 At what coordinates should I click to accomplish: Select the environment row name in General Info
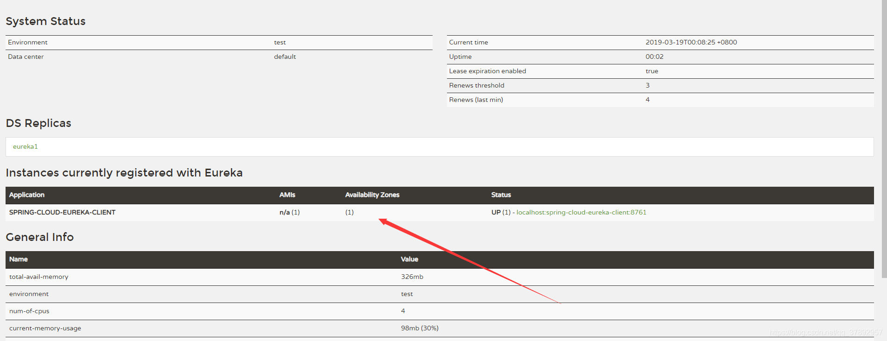click(29, 294)
